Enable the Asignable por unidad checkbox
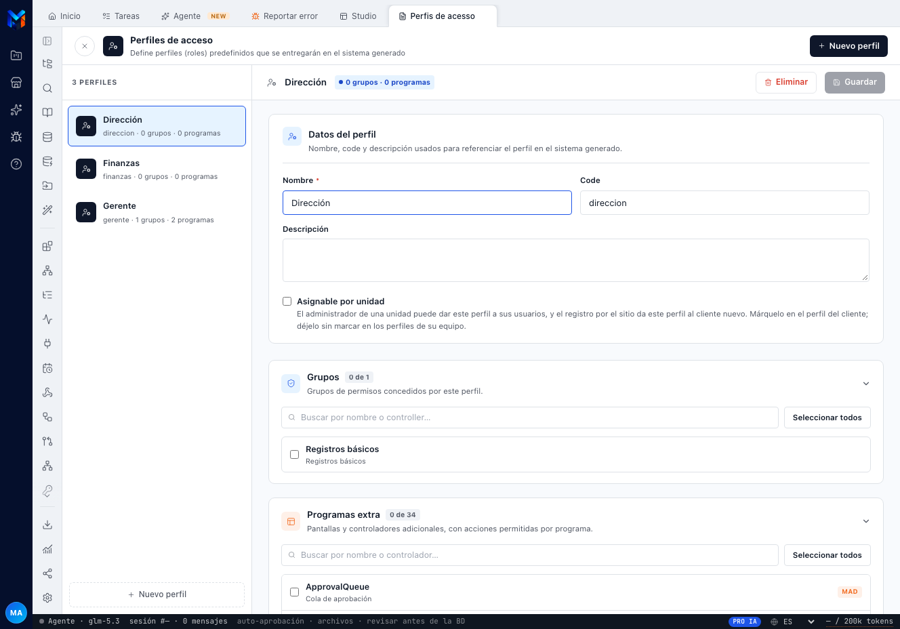The width and height of the screenshot is (900, 629). pos(287,302)
